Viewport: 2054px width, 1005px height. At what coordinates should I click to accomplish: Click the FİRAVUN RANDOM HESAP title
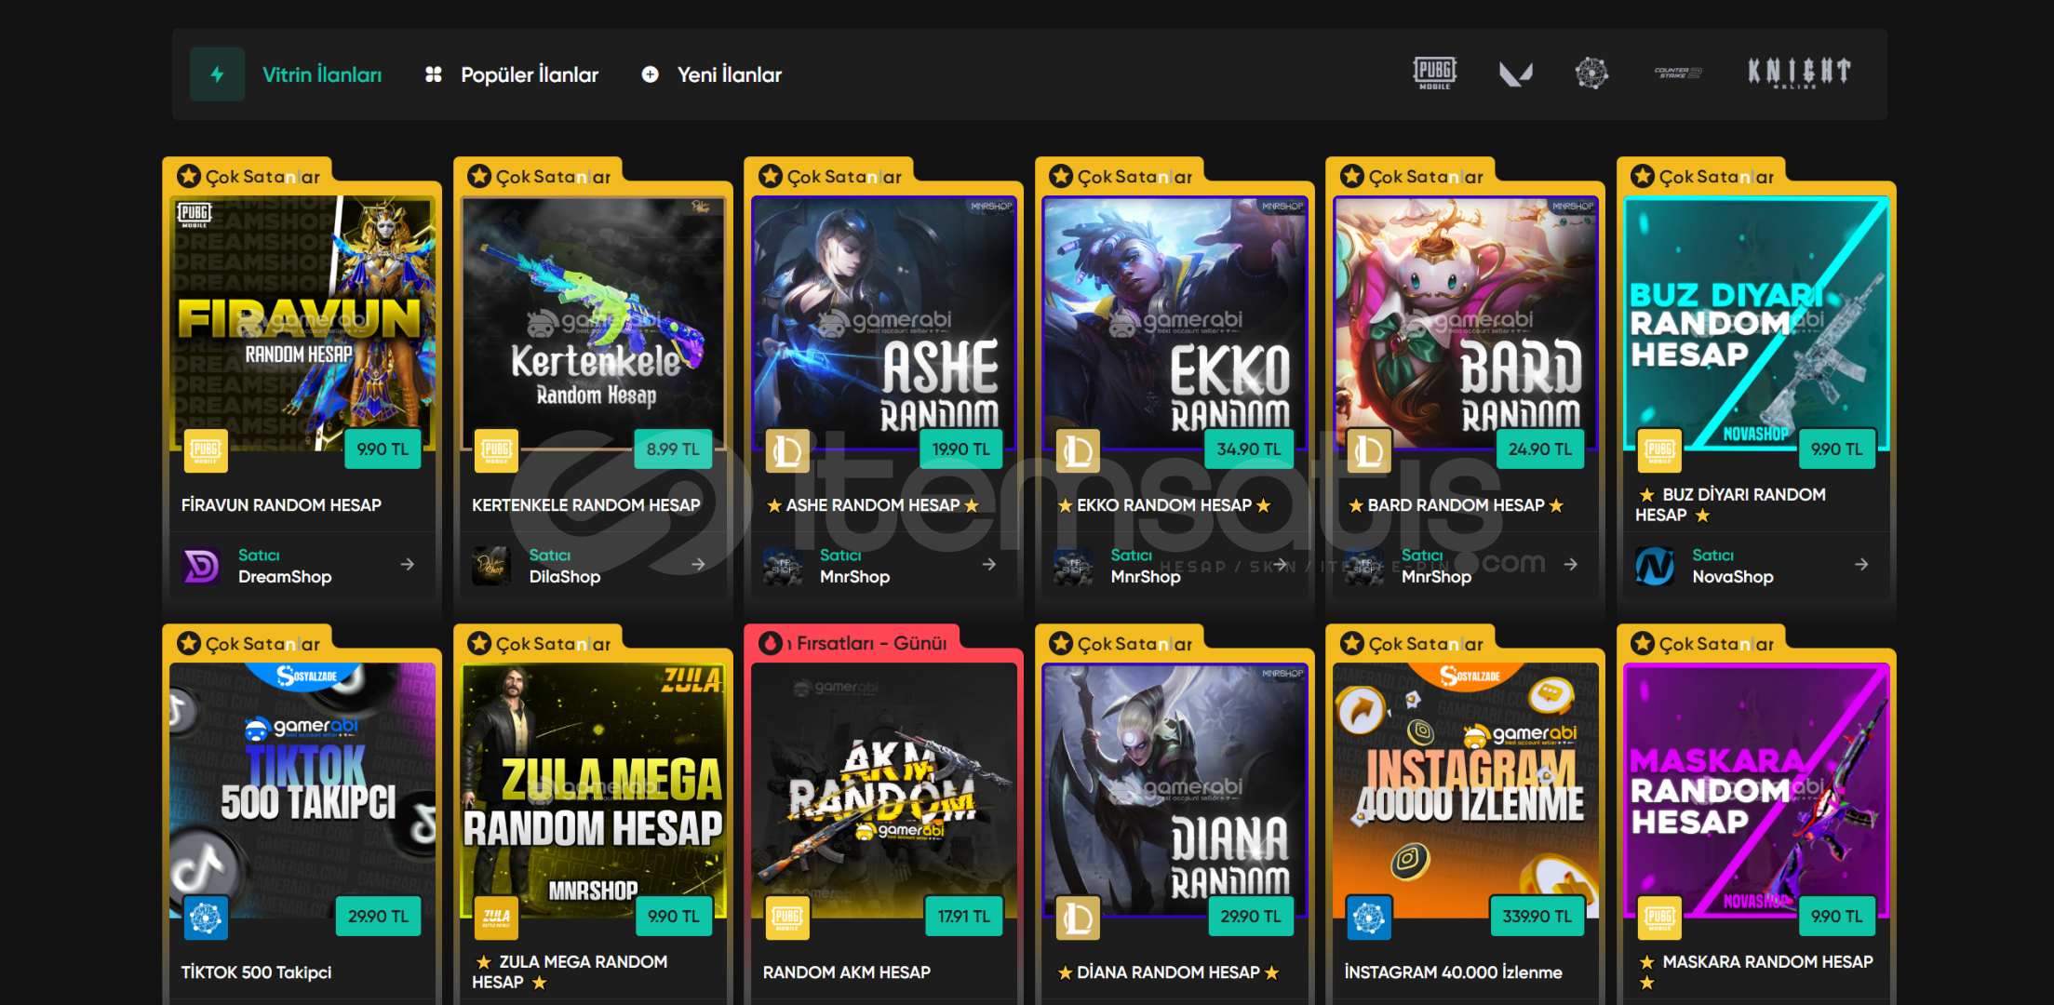pos(281,505)
